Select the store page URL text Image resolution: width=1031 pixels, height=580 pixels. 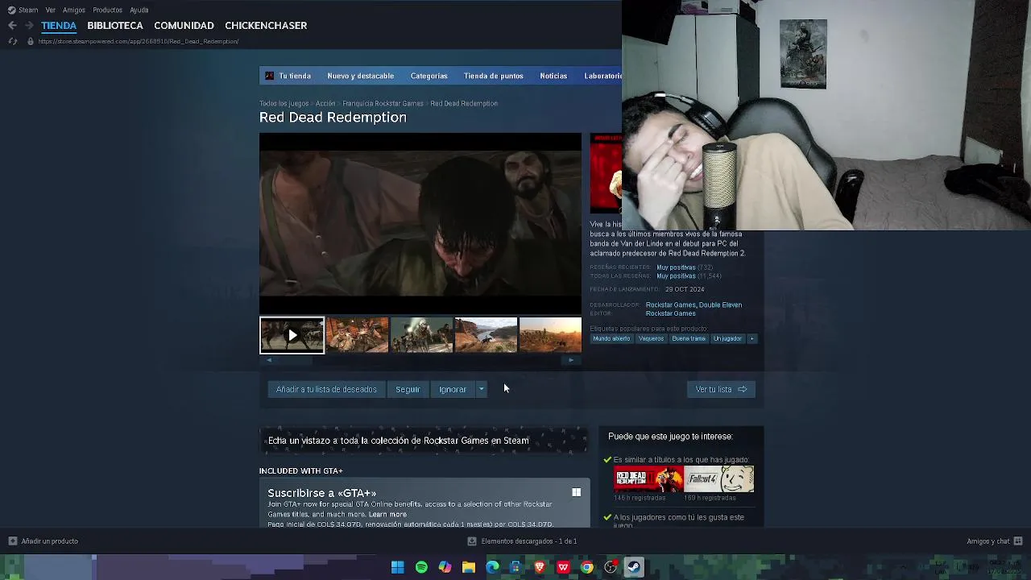tap(139, 41)
